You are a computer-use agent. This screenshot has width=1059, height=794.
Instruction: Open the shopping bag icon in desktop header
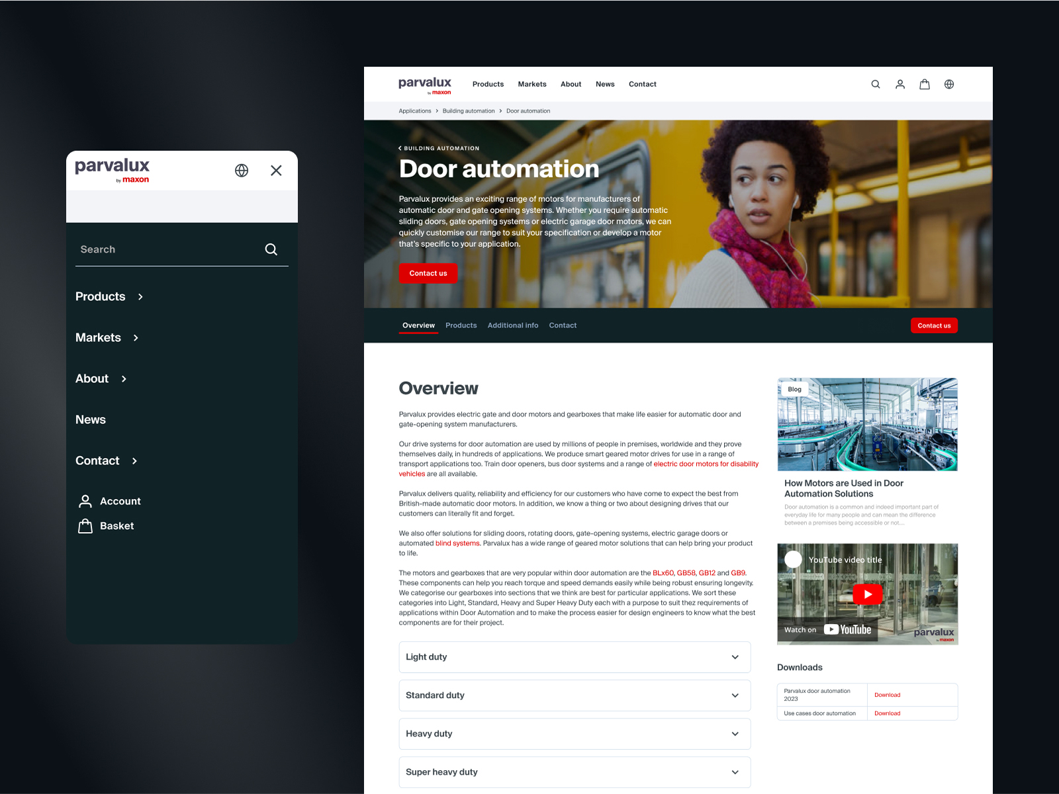tap(924, 84)
